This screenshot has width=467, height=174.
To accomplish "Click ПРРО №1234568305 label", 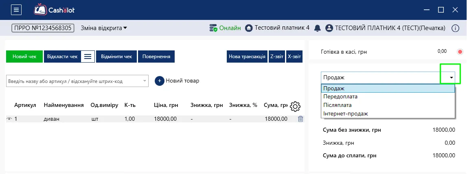I will pos(43,28).
